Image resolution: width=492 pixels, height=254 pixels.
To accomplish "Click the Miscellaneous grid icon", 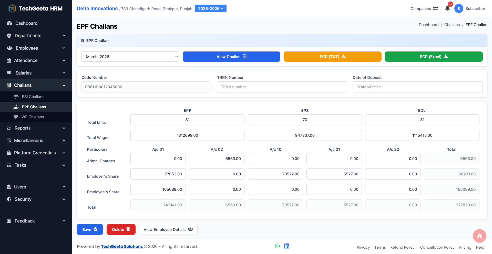I will (x=9, y=140).
